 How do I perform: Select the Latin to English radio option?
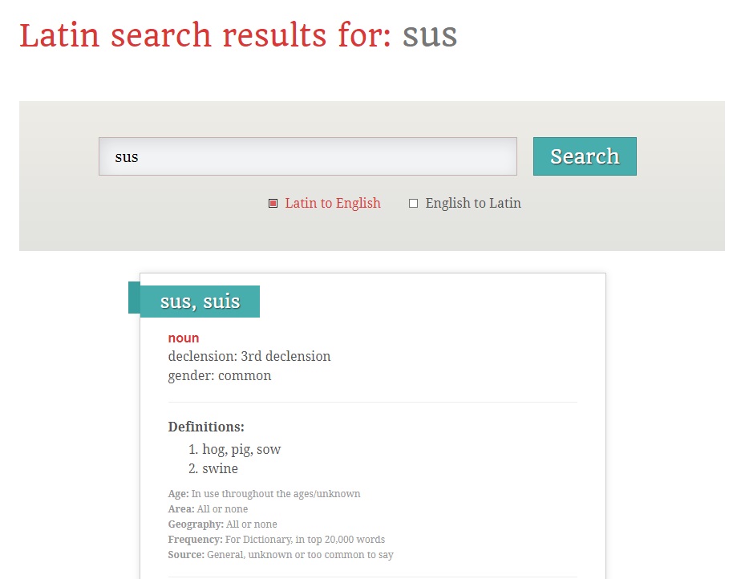pos(273,203)
